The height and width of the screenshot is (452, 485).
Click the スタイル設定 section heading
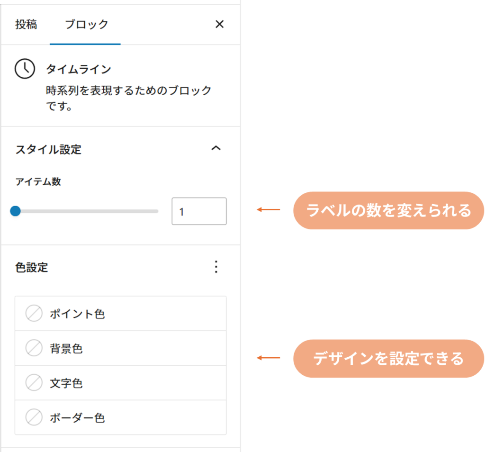[48, 150]
